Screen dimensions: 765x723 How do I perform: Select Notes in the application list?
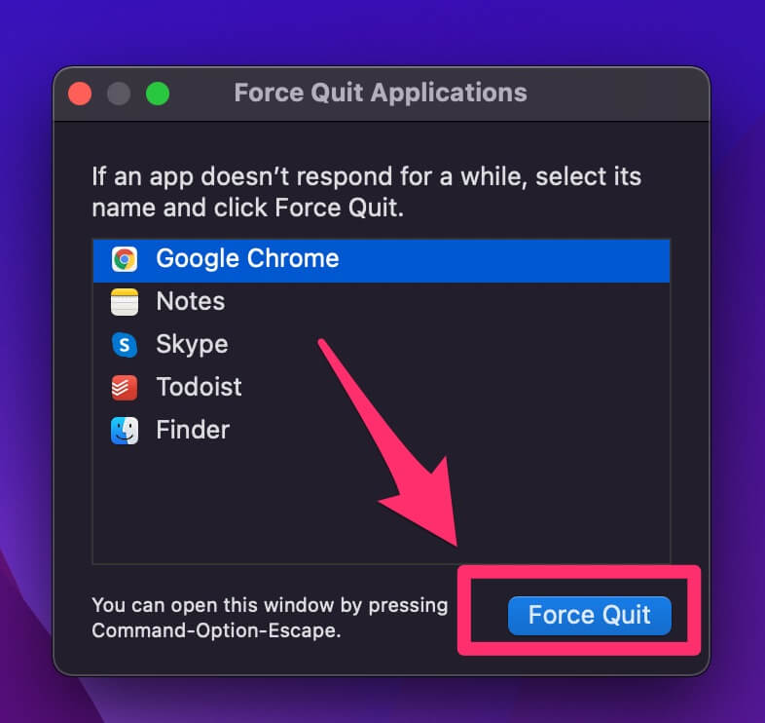pyautogui.click(x=381, y=301)
